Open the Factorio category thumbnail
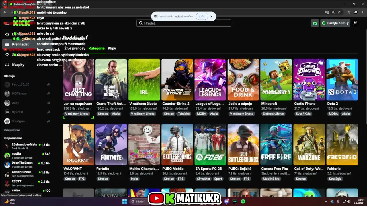 tap(342, 144)
